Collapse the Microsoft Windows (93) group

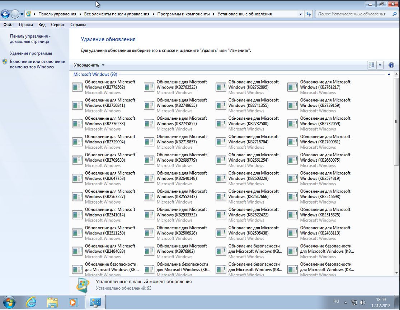click(389, 75)
